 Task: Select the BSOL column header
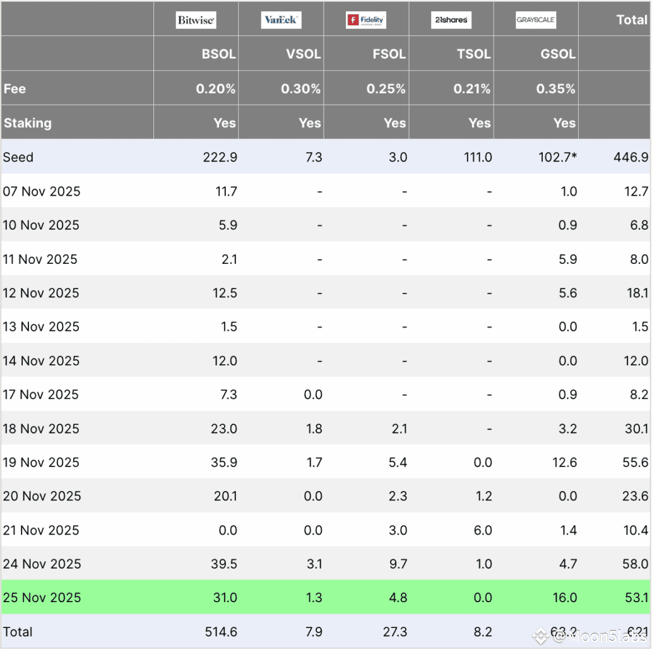(x=219, y=54)
